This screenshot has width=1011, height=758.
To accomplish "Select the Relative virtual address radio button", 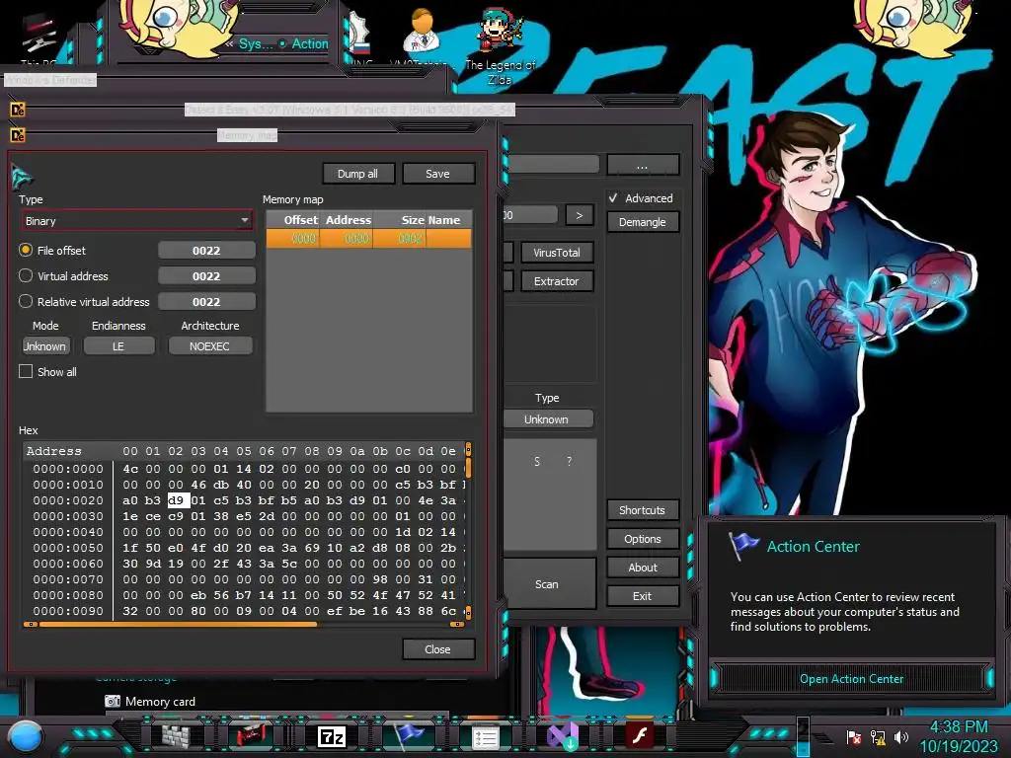I will click(x=26, y=302).
